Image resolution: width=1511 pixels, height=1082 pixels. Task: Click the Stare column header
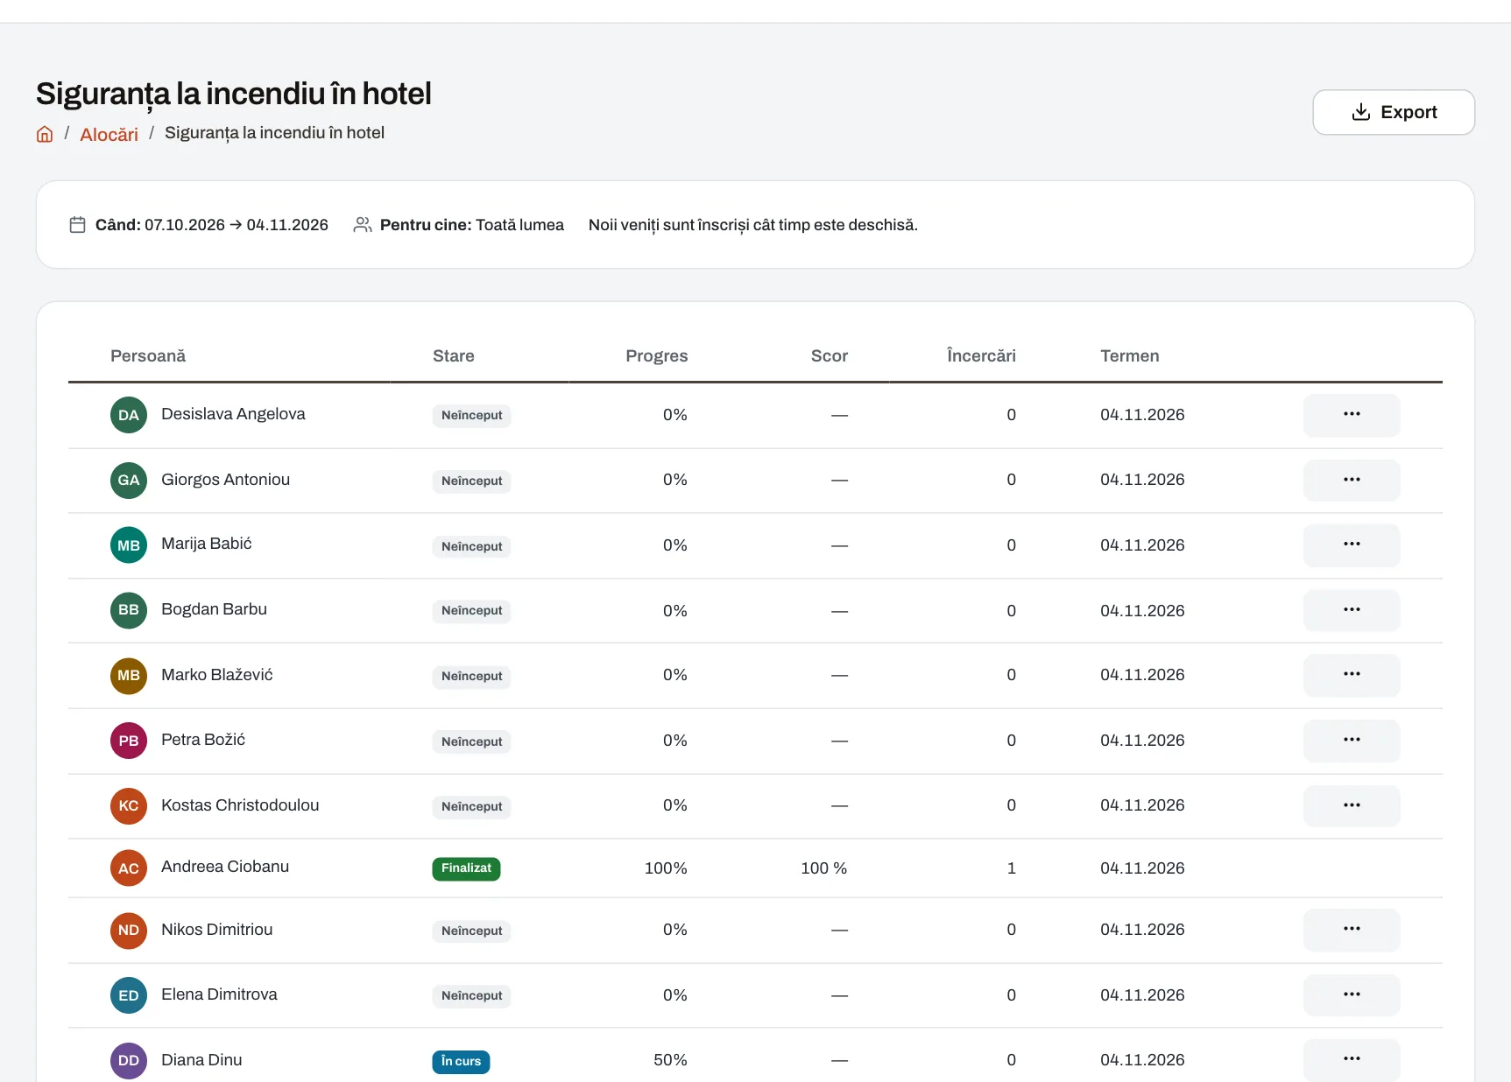(x=453, y=356)
